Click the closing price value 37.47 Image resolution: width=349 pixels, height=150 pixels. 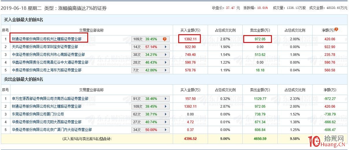click(x=230, y=8)
